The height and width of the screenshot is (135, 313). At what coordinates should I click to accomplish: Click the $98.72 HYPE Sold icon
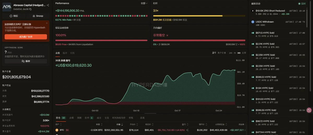click(252, 121)
